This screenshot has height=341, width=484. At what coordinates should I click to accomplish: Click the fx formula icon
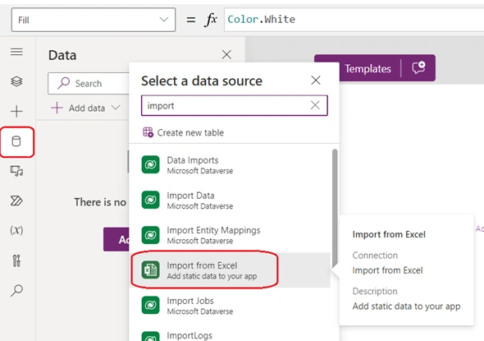211,20
